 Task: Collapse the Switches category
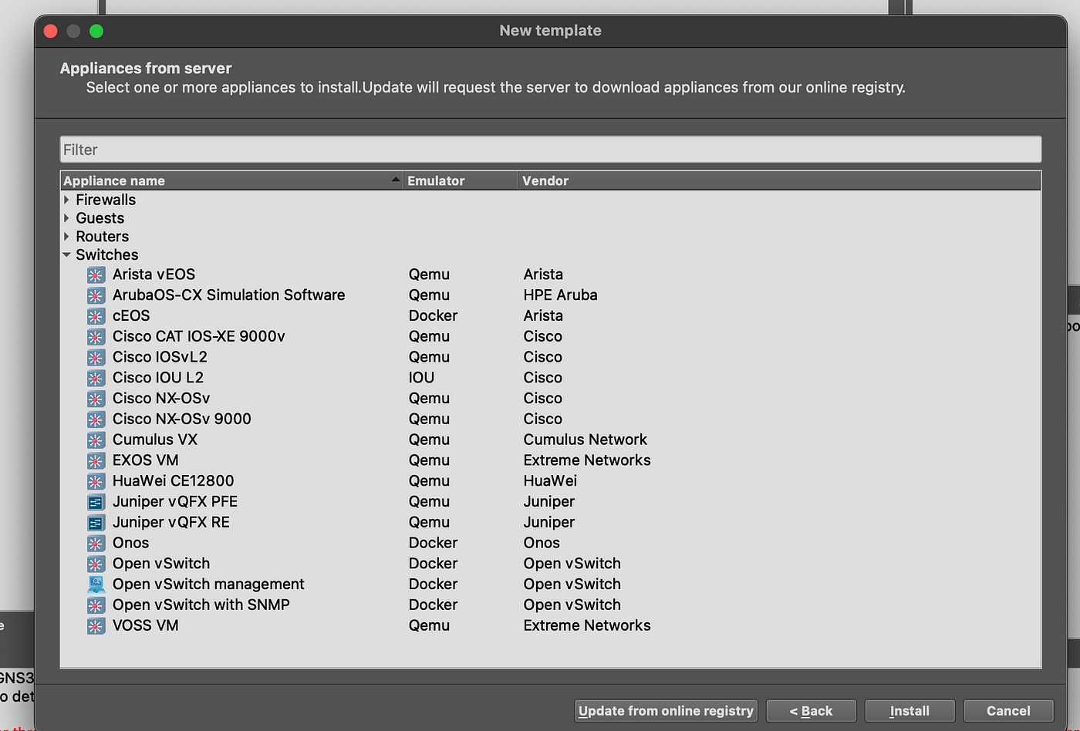pos(66,254)
